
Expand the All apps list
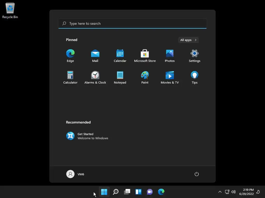(188, 40)
